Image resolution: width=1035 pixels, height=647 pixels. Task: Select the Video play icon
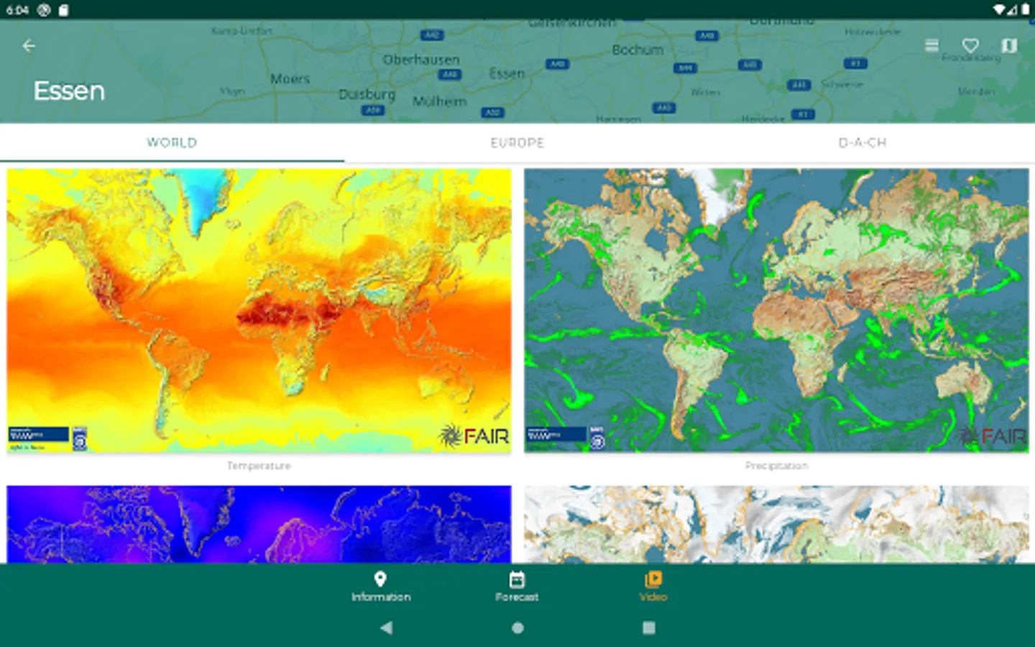653,579
